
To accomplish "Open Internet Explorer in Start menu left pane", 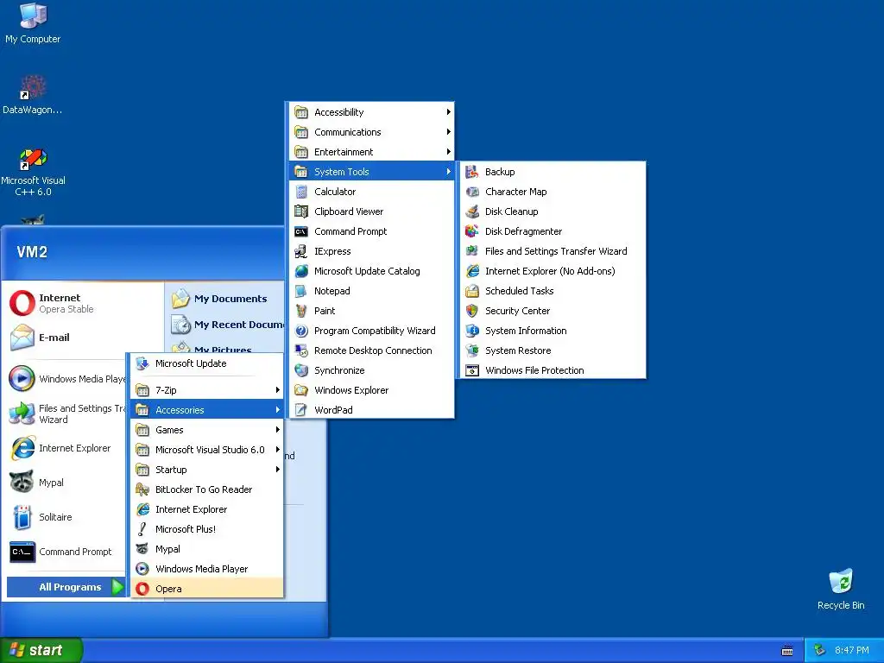I will coord(66,448).
